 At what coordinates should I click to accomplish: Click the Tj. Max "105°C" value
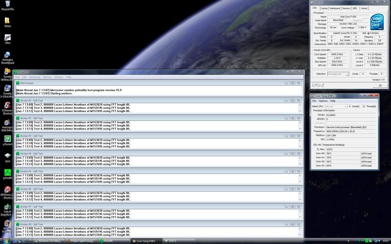351,149
